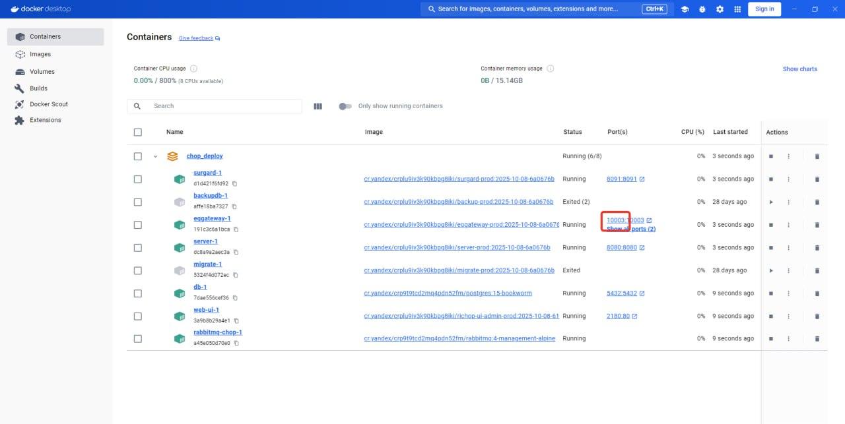Go to Images in the sidebar
The height and width of the screenshot is (424, 845).
40,54
